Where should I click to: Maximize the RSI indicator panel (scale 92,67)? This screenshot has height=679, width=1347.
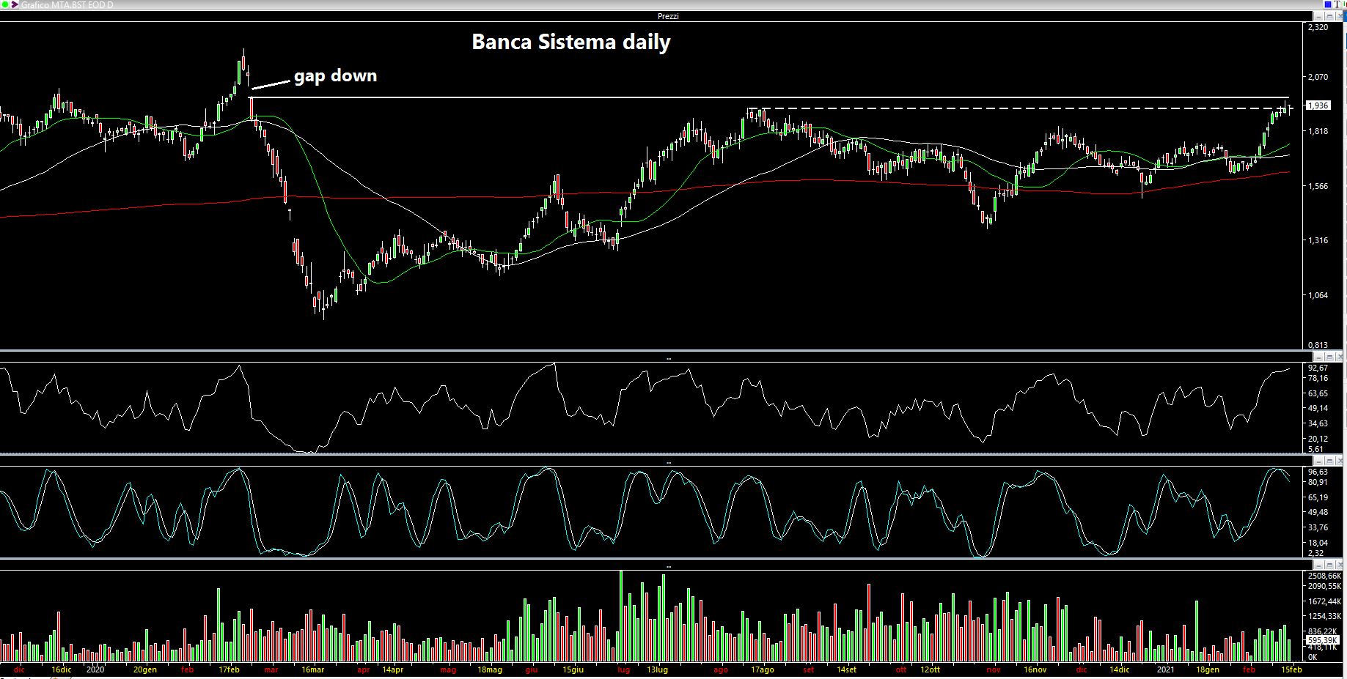(x=1329, y=357)
